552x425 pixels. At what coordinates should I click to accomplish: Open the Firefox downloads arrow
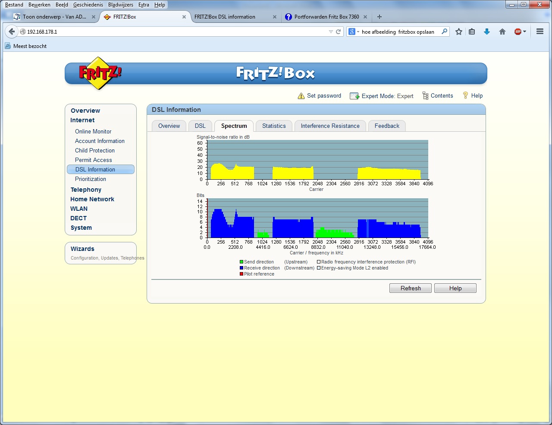tap(487, 32)
